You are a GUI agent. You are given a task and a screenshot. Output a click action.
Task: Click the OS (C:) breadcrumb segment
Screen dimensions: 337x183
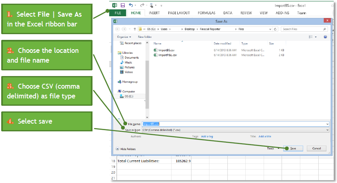(x=151, y=29)
